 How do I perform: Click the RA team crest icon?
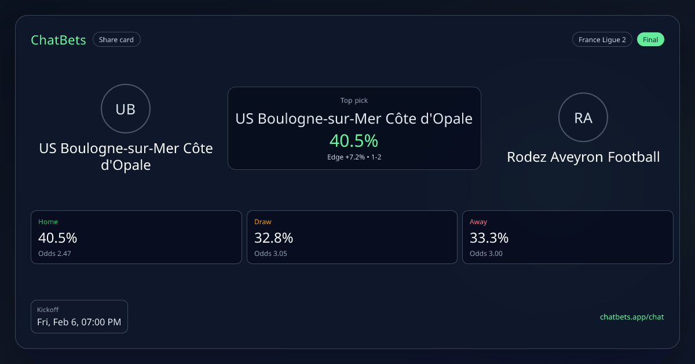(583, 117)
